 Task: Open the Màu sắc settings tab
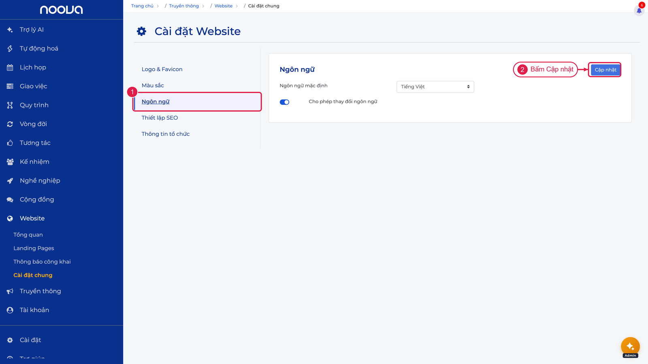[x=153, y=85]
